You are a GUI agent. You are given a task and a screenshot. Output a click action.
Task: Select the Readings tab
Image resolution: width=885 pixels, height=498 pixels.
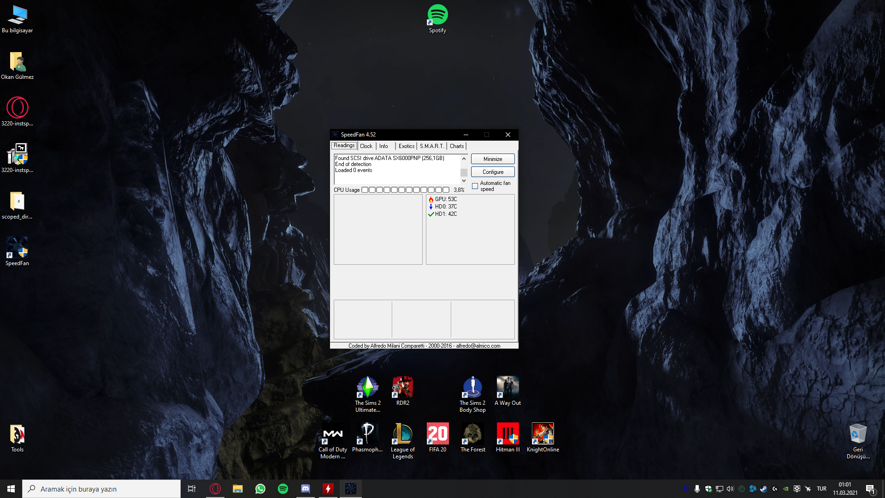pos(344,145)
